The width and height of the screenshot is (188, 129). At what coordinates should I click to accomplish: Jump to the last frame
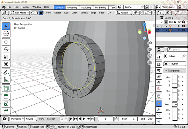[x=92, y=119]
